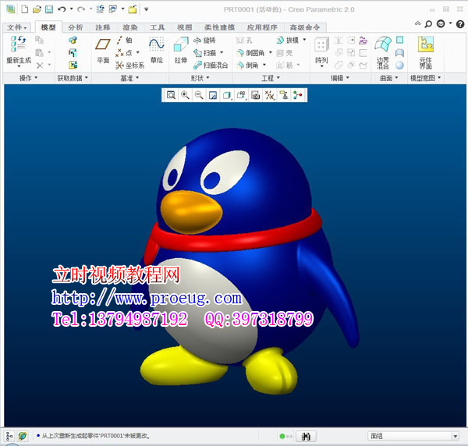
Task: Switch to the Render (渲染) tab
Action: 129,27
